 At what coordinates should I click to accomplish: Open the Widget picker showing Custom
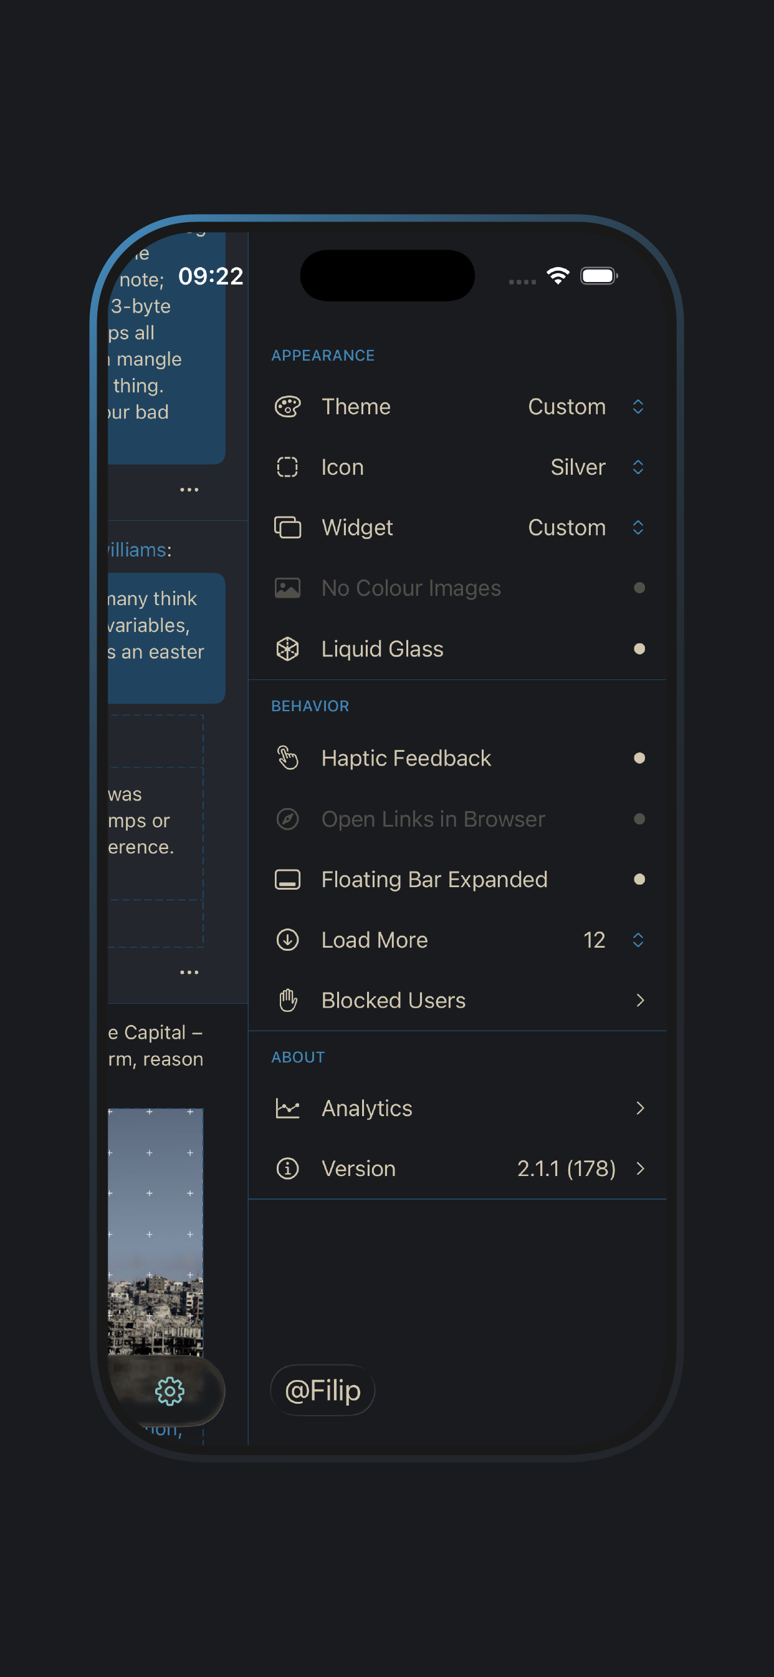tap(586, 528)
